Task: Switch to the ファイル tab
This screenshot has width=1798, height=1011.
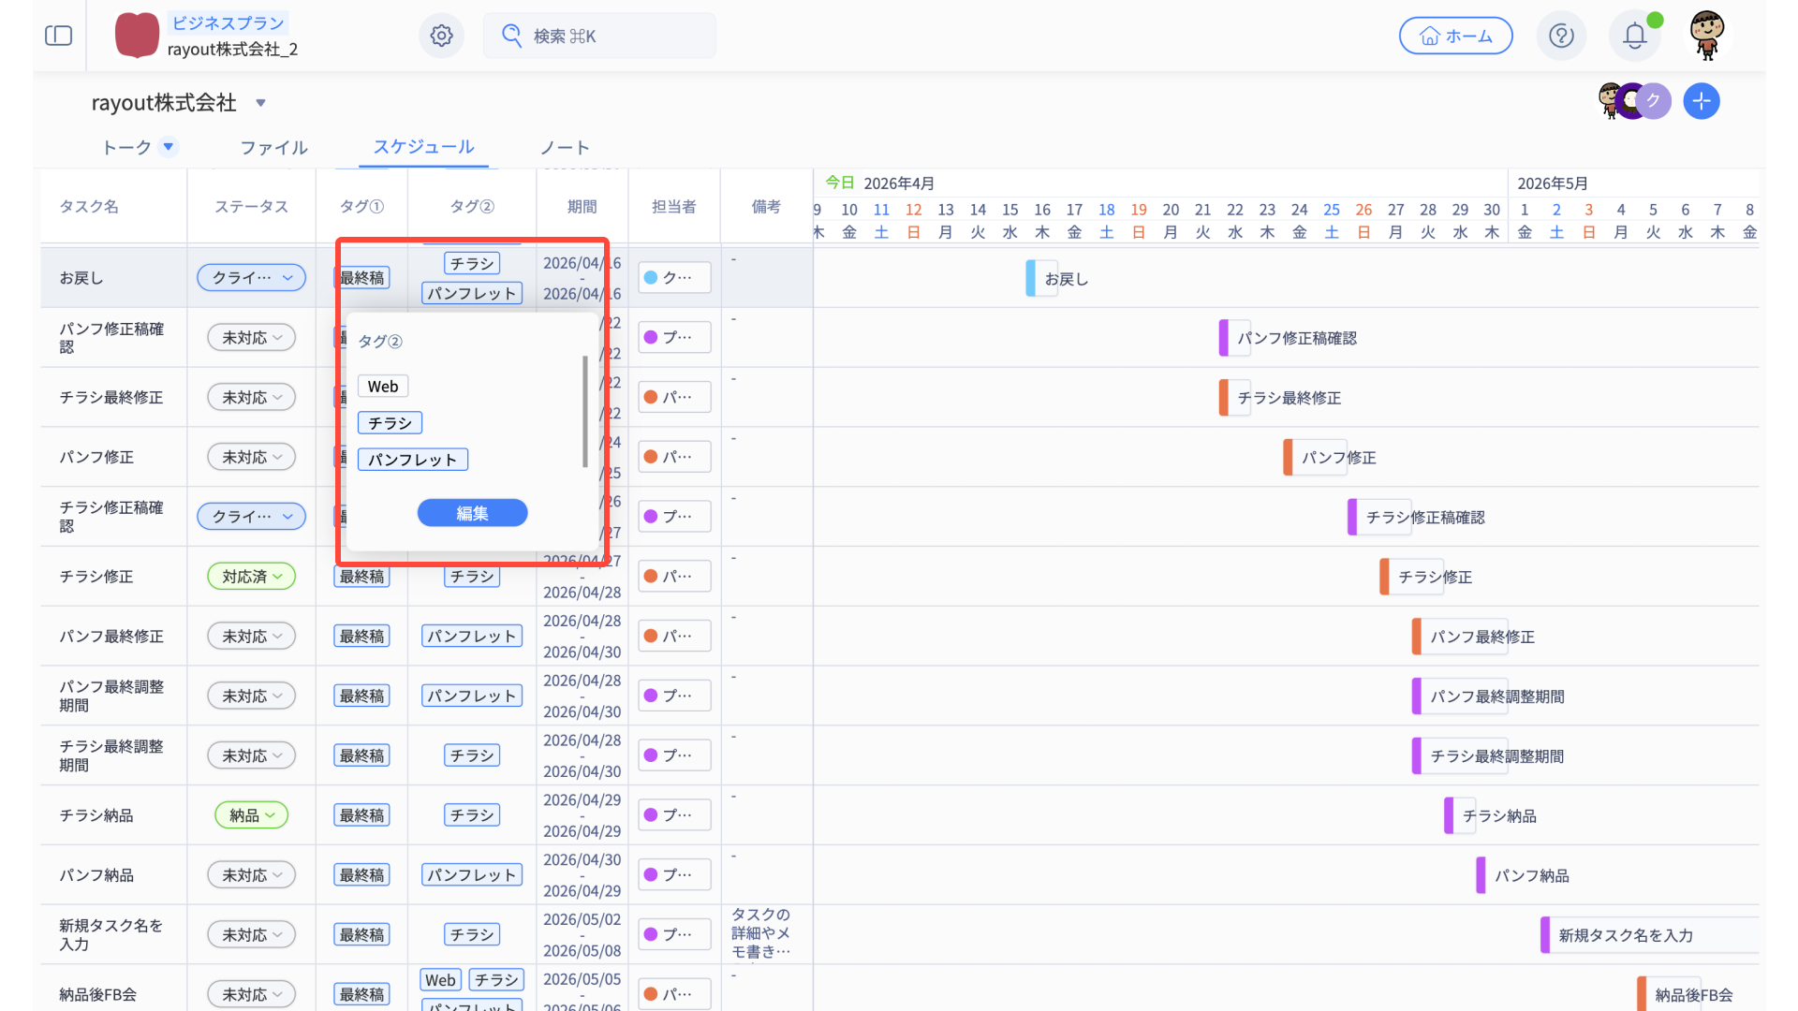Action: click(x=273, y=148)
